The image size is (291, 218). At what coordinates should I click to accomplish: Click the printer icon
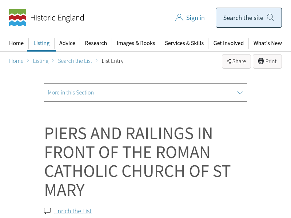pos(261,61)
